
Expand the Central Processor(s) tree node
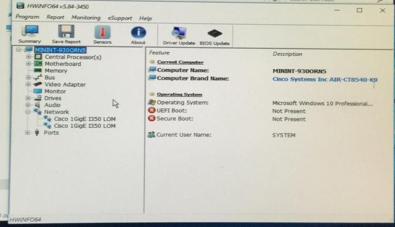(x=28, y=57)
